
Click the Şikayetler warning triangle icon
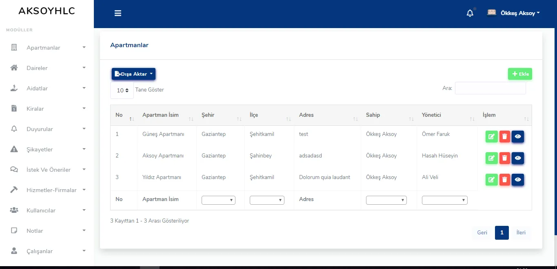click(14, 149)
